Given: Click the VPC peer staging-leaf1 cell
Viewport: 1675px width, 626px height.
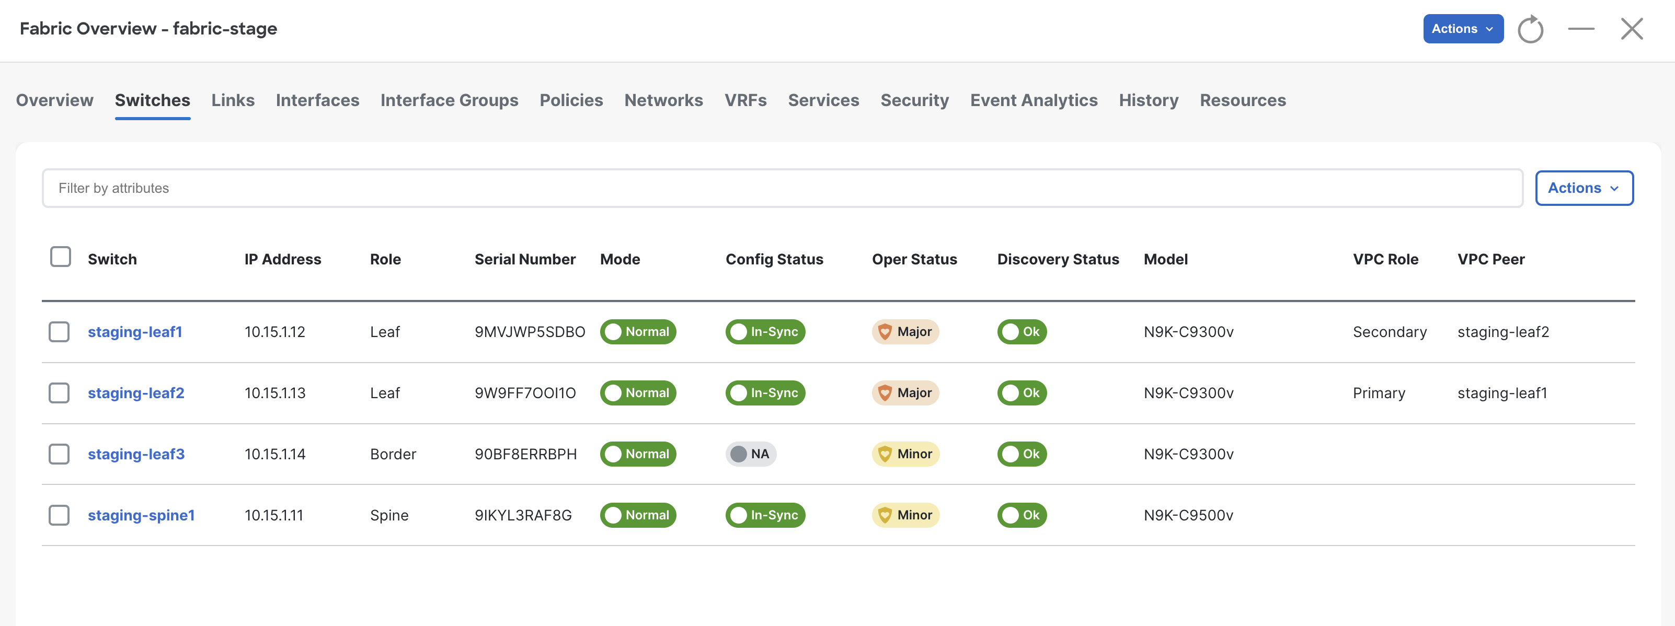Looking at the screenshot, I should [x=1502, y=393].
